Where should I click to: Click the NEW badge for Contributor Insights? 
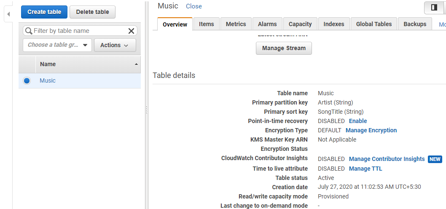(435, 159)
